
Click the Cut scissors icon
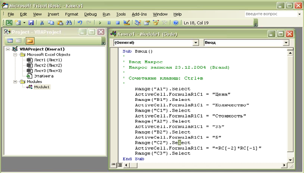point(42,23)
